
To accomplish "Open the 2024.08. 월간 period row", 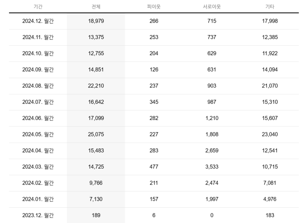I will pyautogui.click(x=38, y=86).
